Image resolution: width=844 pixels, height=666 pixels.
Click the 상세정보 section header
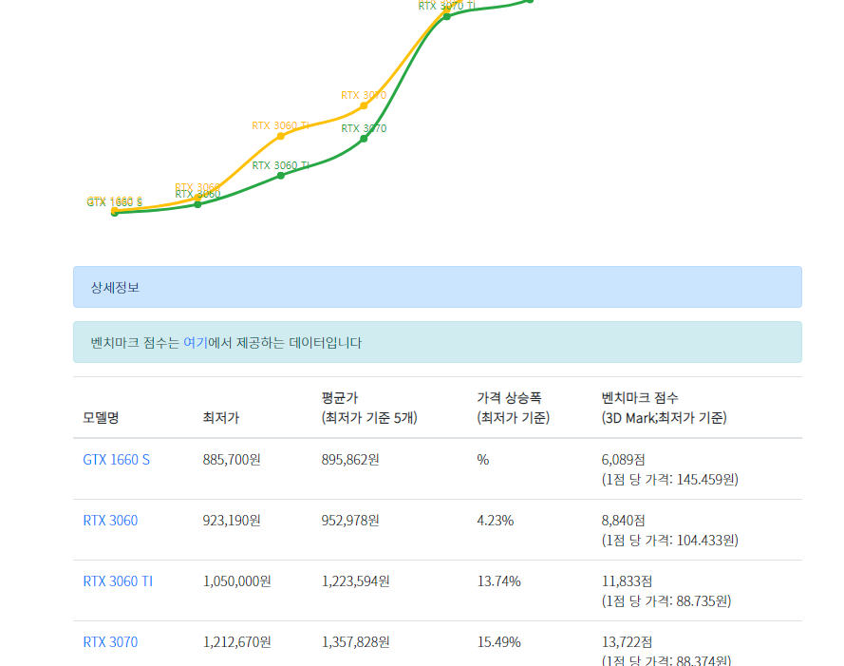click(438, 287)
